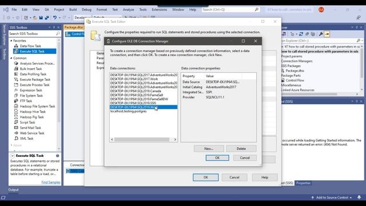Select the SQL2017.AdventureWorks2017 data connection

pos(144,75)
